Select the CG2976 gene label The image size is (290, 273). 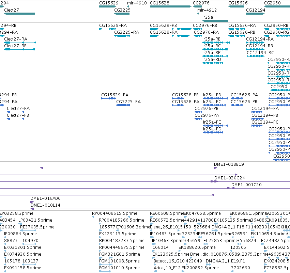pyautogui.click(x=201, y=3)
